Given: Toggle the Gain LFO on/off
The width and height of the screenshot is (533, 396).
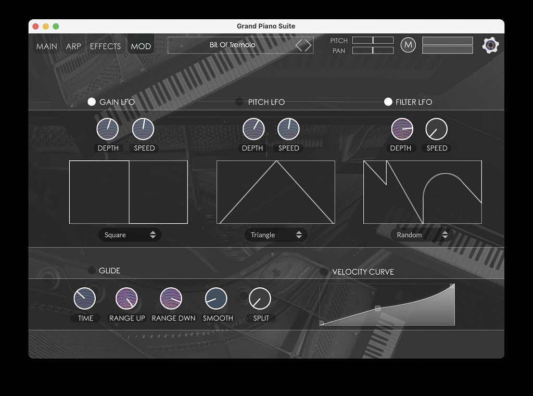Looking at the screenshot, I should click(92, 102).
